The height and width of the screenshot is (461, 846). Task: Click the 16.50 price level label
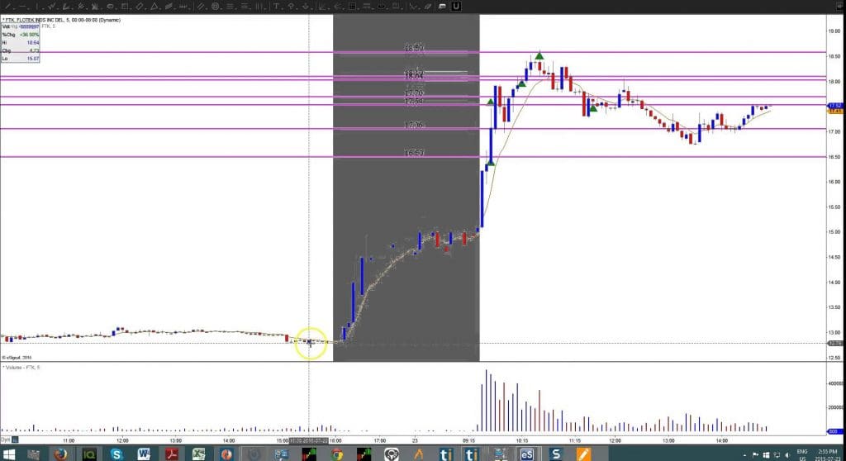414,153
